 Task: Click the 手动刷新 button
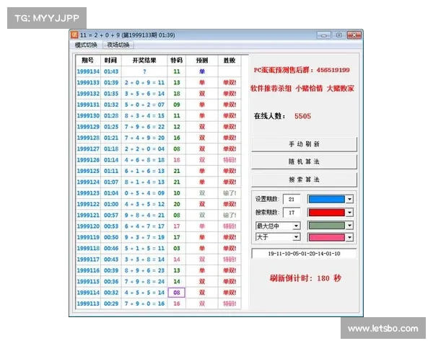pyautogui.click(x=304, y=144)
